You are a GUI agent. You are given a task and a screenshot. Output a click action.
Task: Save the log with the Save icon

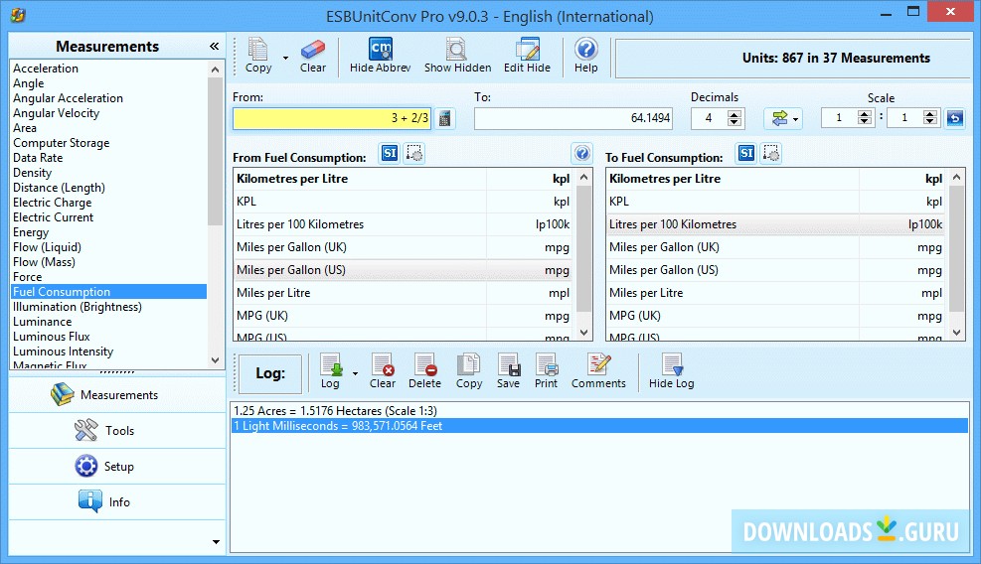tap(508, 371)
